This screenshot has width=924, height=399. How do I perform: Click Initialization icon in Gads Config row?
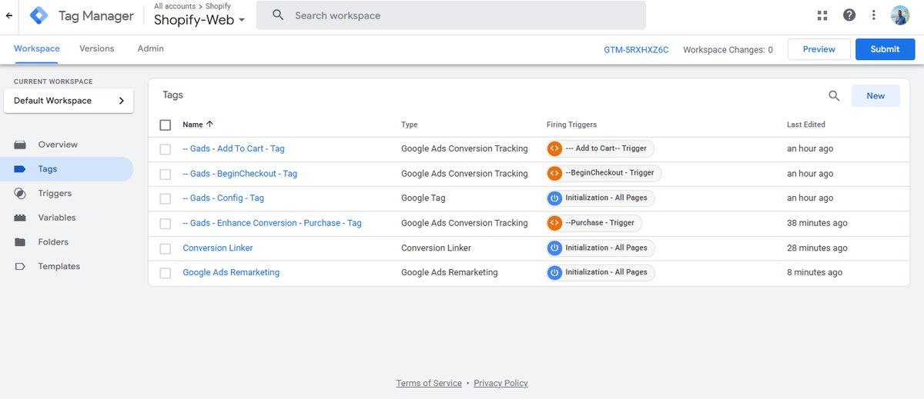pyautogui.click(x=554, y=198)
